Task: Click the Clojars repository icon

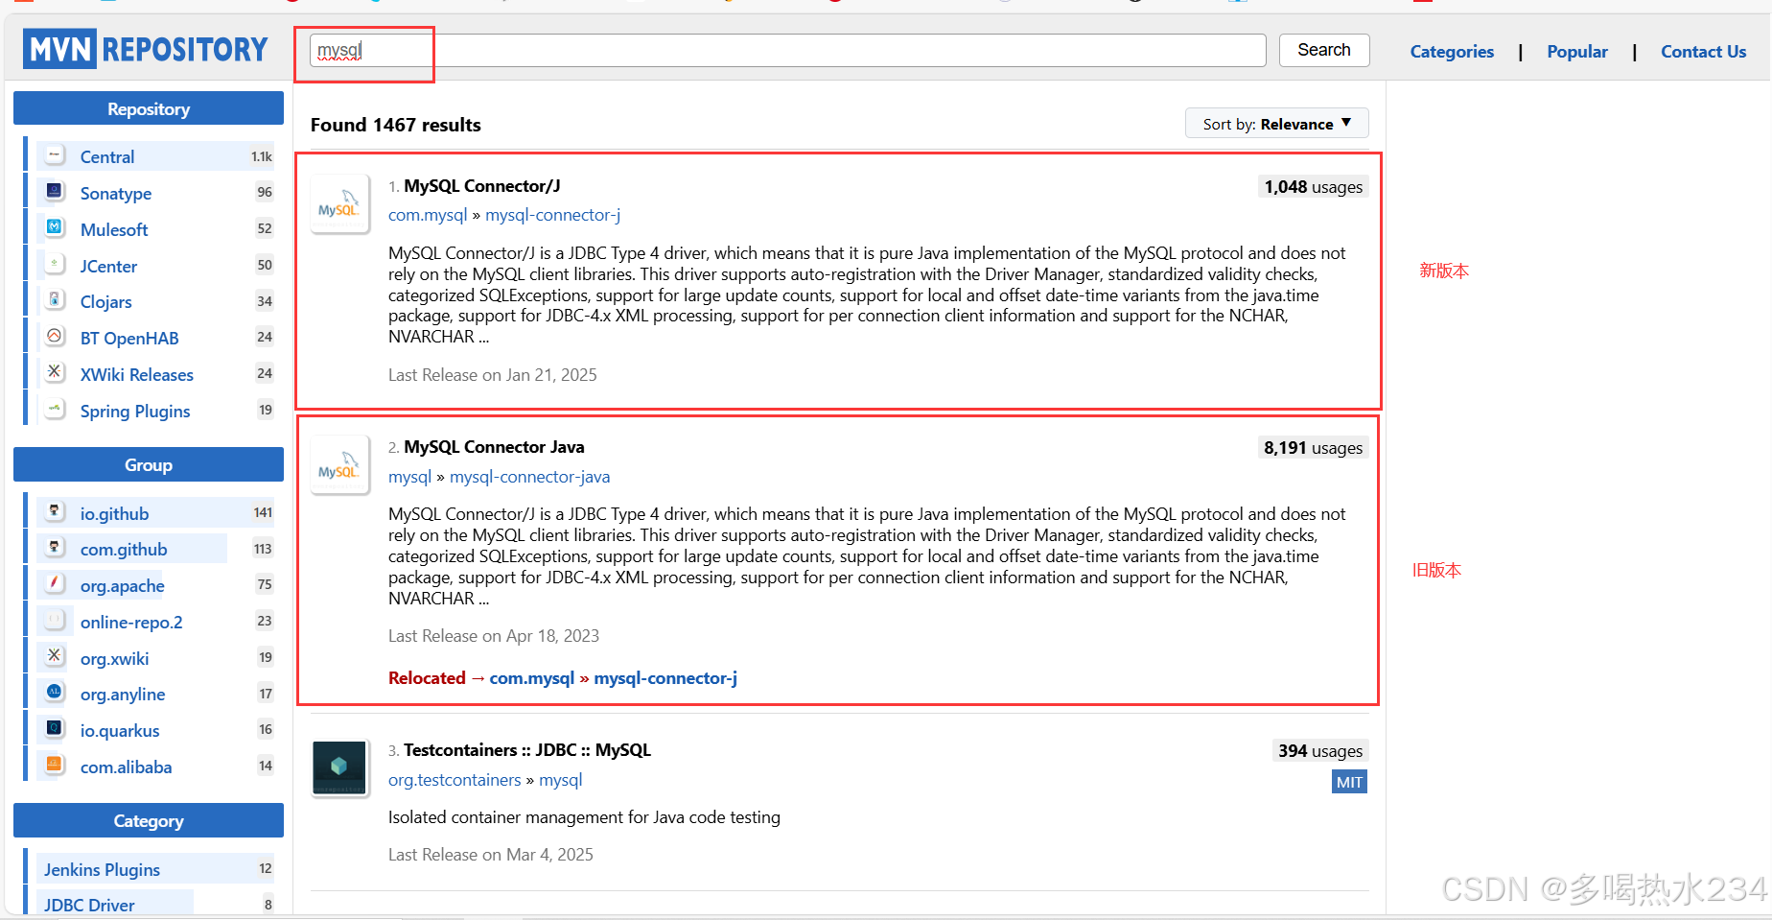Action: pyautogui.click(x=55, y=300)
